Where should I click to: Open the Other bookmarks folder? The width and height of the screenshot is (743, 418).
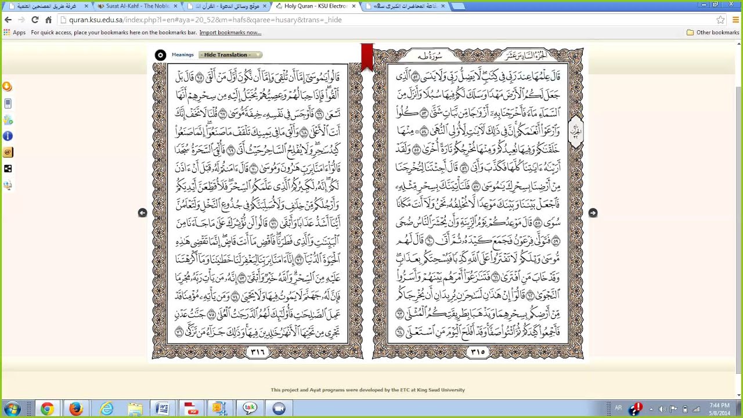[x=713, y=33]
